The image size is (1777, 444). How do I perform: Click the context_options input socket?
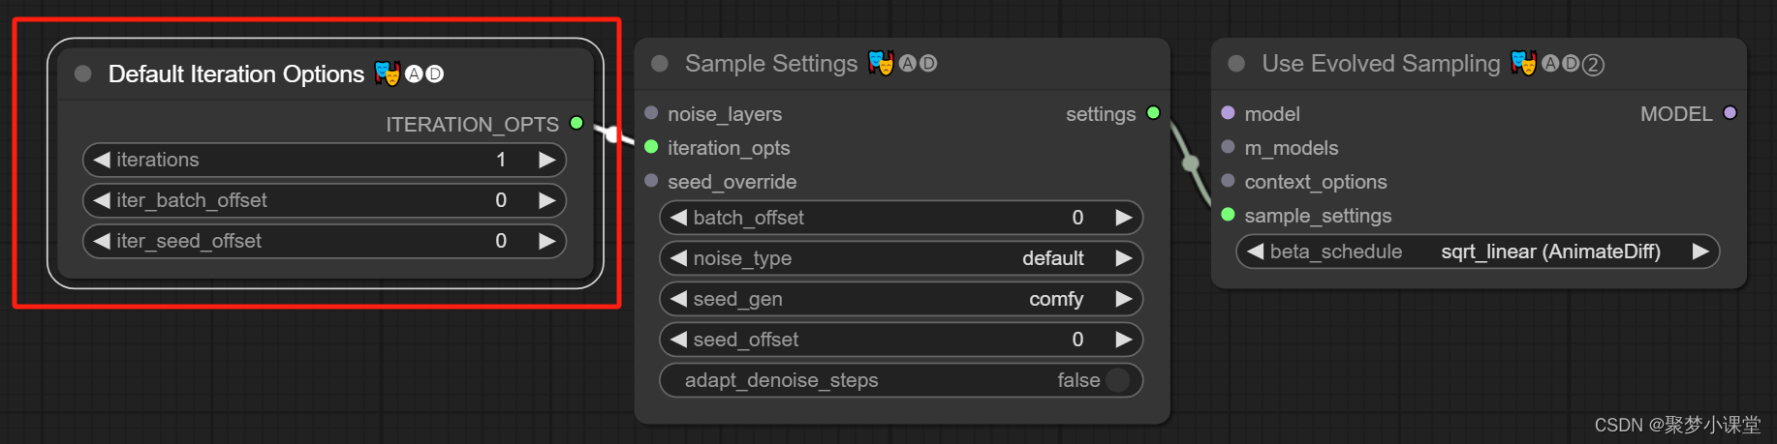coord(1228,181)
